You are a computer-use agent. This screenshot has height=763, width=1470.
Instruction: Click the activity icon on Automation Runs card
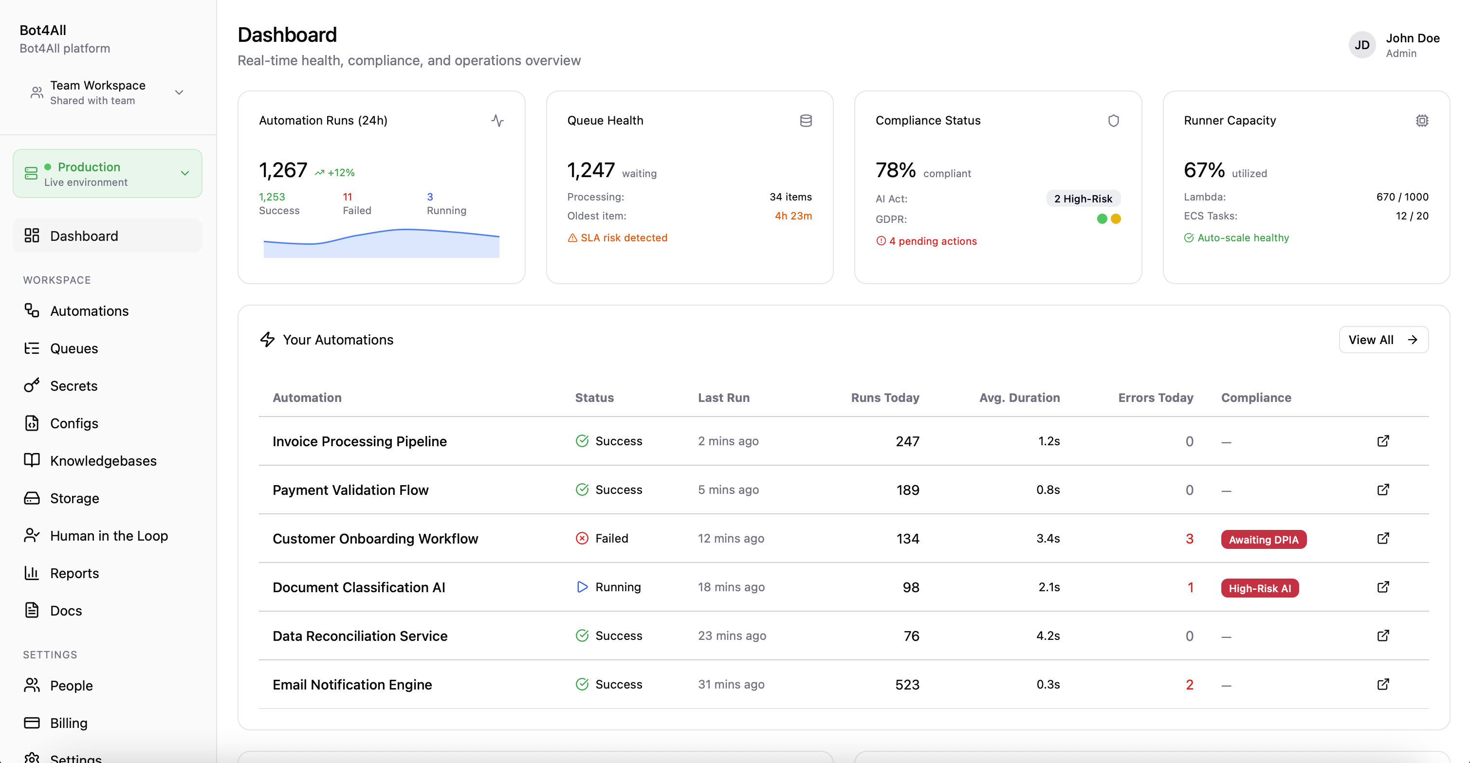tap(497, 121)
